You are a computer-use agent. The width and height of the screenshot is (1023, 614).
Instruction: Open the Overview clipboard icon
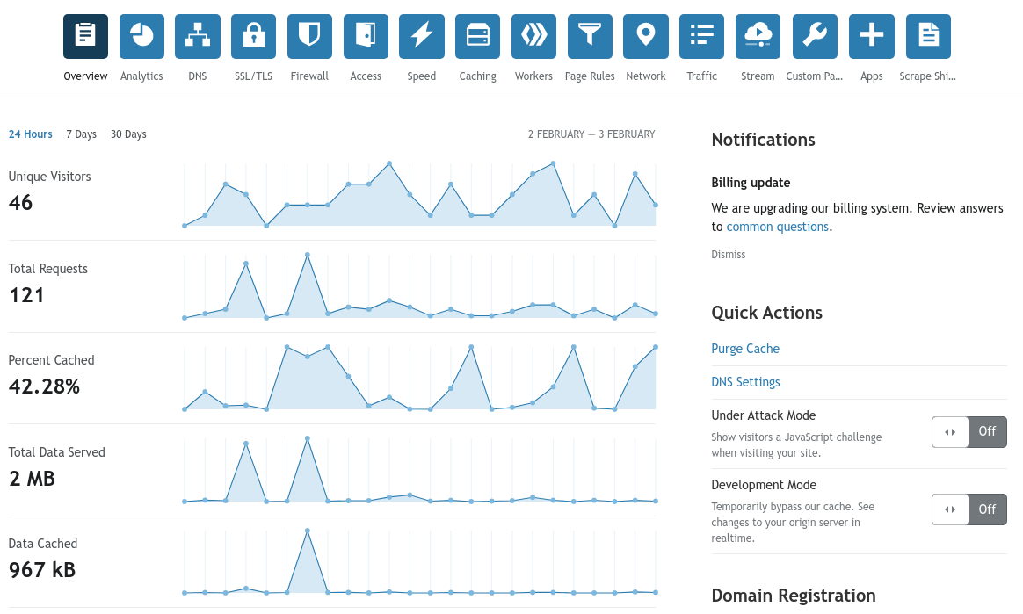[85, 36]
